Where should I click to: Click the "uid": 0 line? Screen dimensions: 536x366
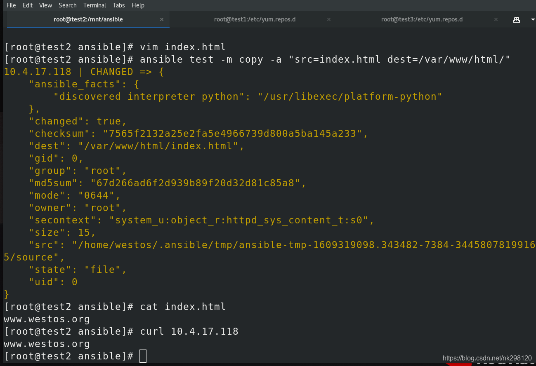pyautogui.click(x=53, y=282)
